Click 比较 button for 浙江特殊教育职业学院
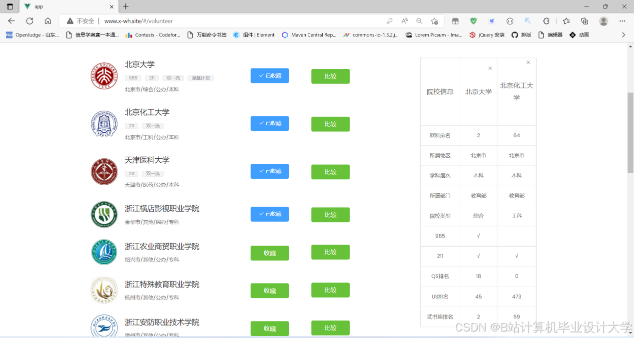The height and width of the screenshot is (338, 634). tap(330, 290)
